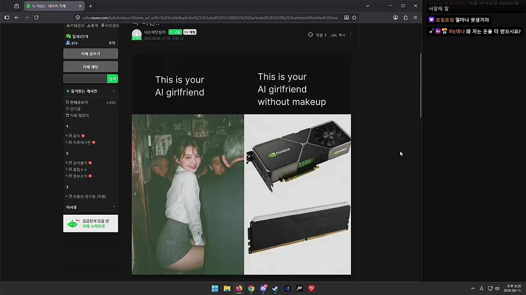Open 카페관리 settings link
The height and width of the screenshot is (295, 526).
click(76, 26)
